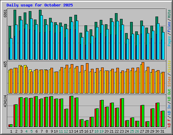Select the dark green Hits bar for day 22
The width and height of the screenshot is (173, 135).
pos(116,17)
